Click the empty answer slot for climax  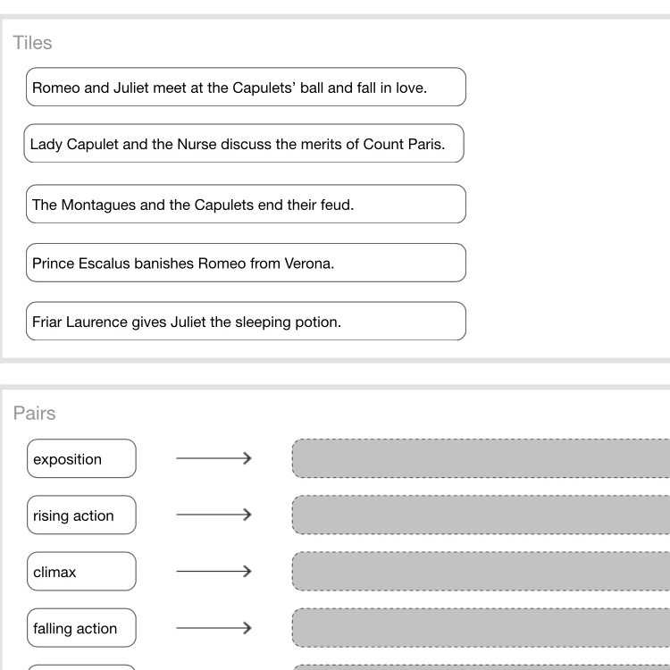pyautogui.click(x=481, y=571)
